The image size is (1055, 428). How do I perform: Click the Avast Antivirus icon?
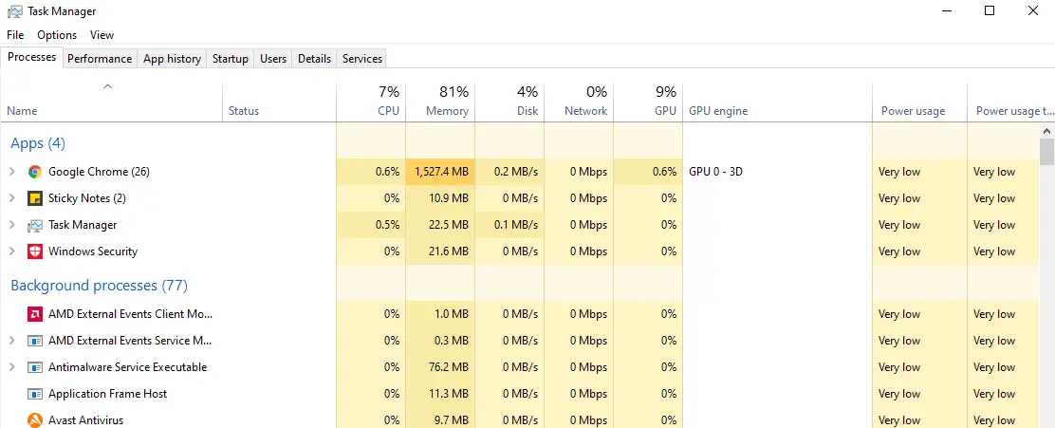(x=35, y=420)
